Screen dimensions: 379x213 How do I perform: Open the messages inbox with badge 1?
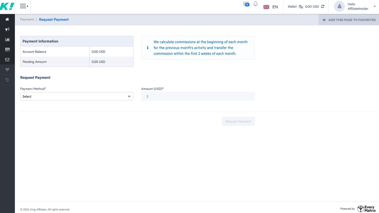tap(246, 4)
